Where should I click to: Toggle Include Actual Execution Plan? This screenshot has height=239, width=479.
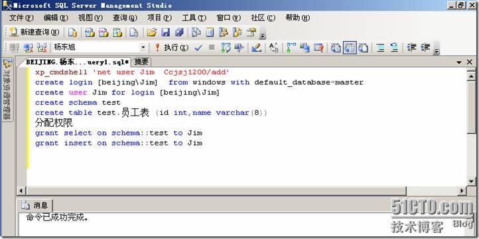(291, 47)
